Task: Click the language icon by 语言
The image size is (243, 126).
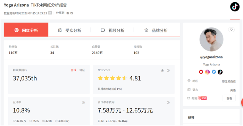Action: pos(189,89)
